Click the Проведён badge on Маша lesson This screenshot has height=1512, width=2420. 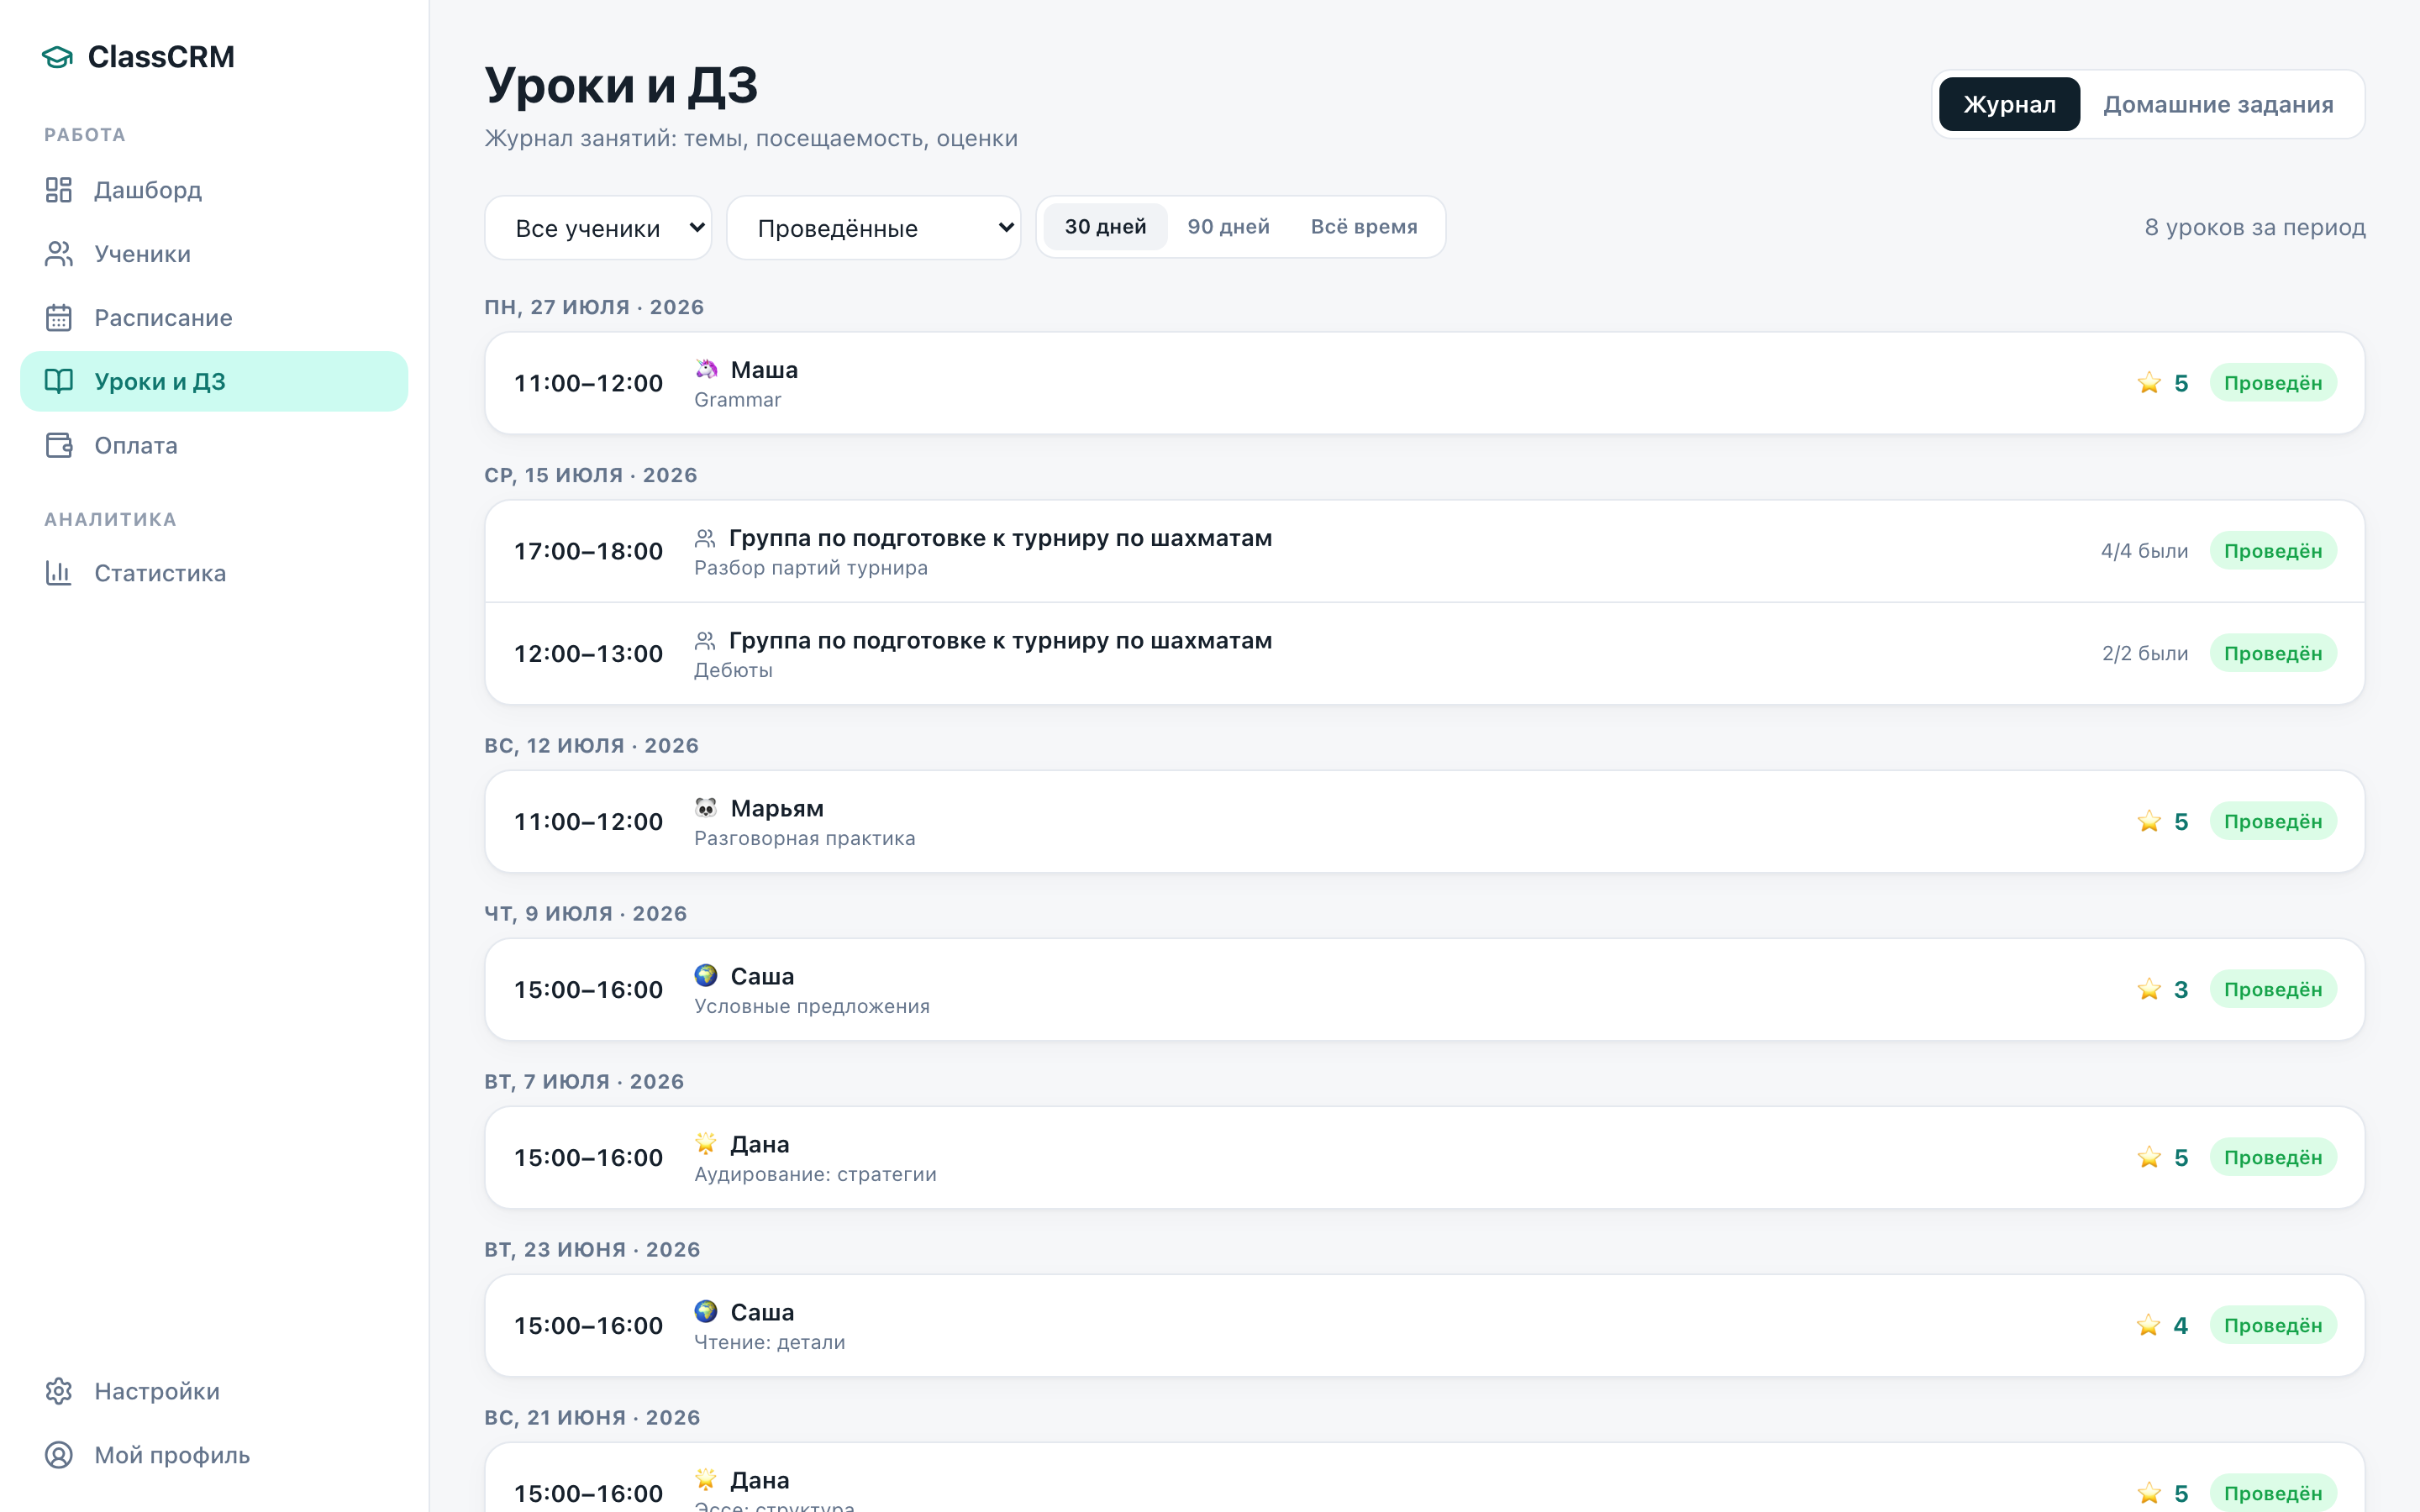click(2272, 383)
